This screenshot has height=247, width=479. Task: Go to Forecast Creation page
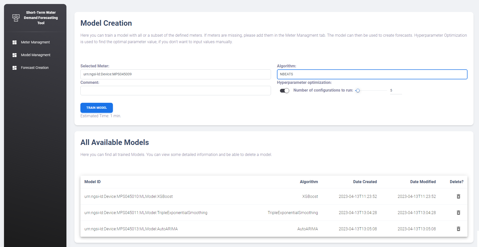pyautogui.click(x=35, y=68)
